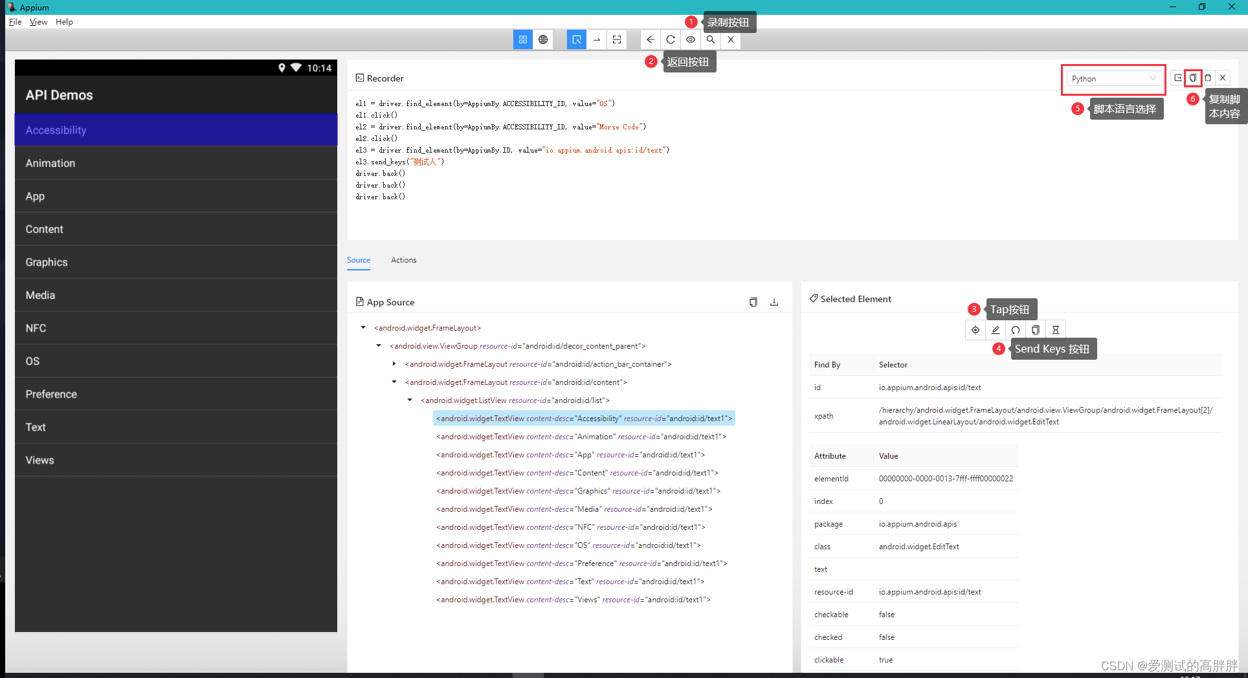Open Search for element magnifier
Viewport: 1248px width, 678px height.
tap(711, 39)
